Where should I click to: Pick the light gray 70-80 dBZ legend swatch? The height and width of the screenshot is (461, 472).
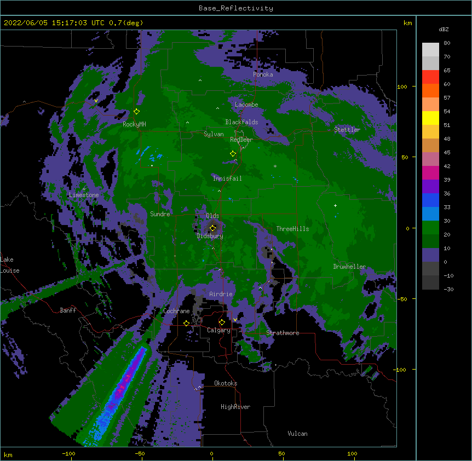(430, 50)
